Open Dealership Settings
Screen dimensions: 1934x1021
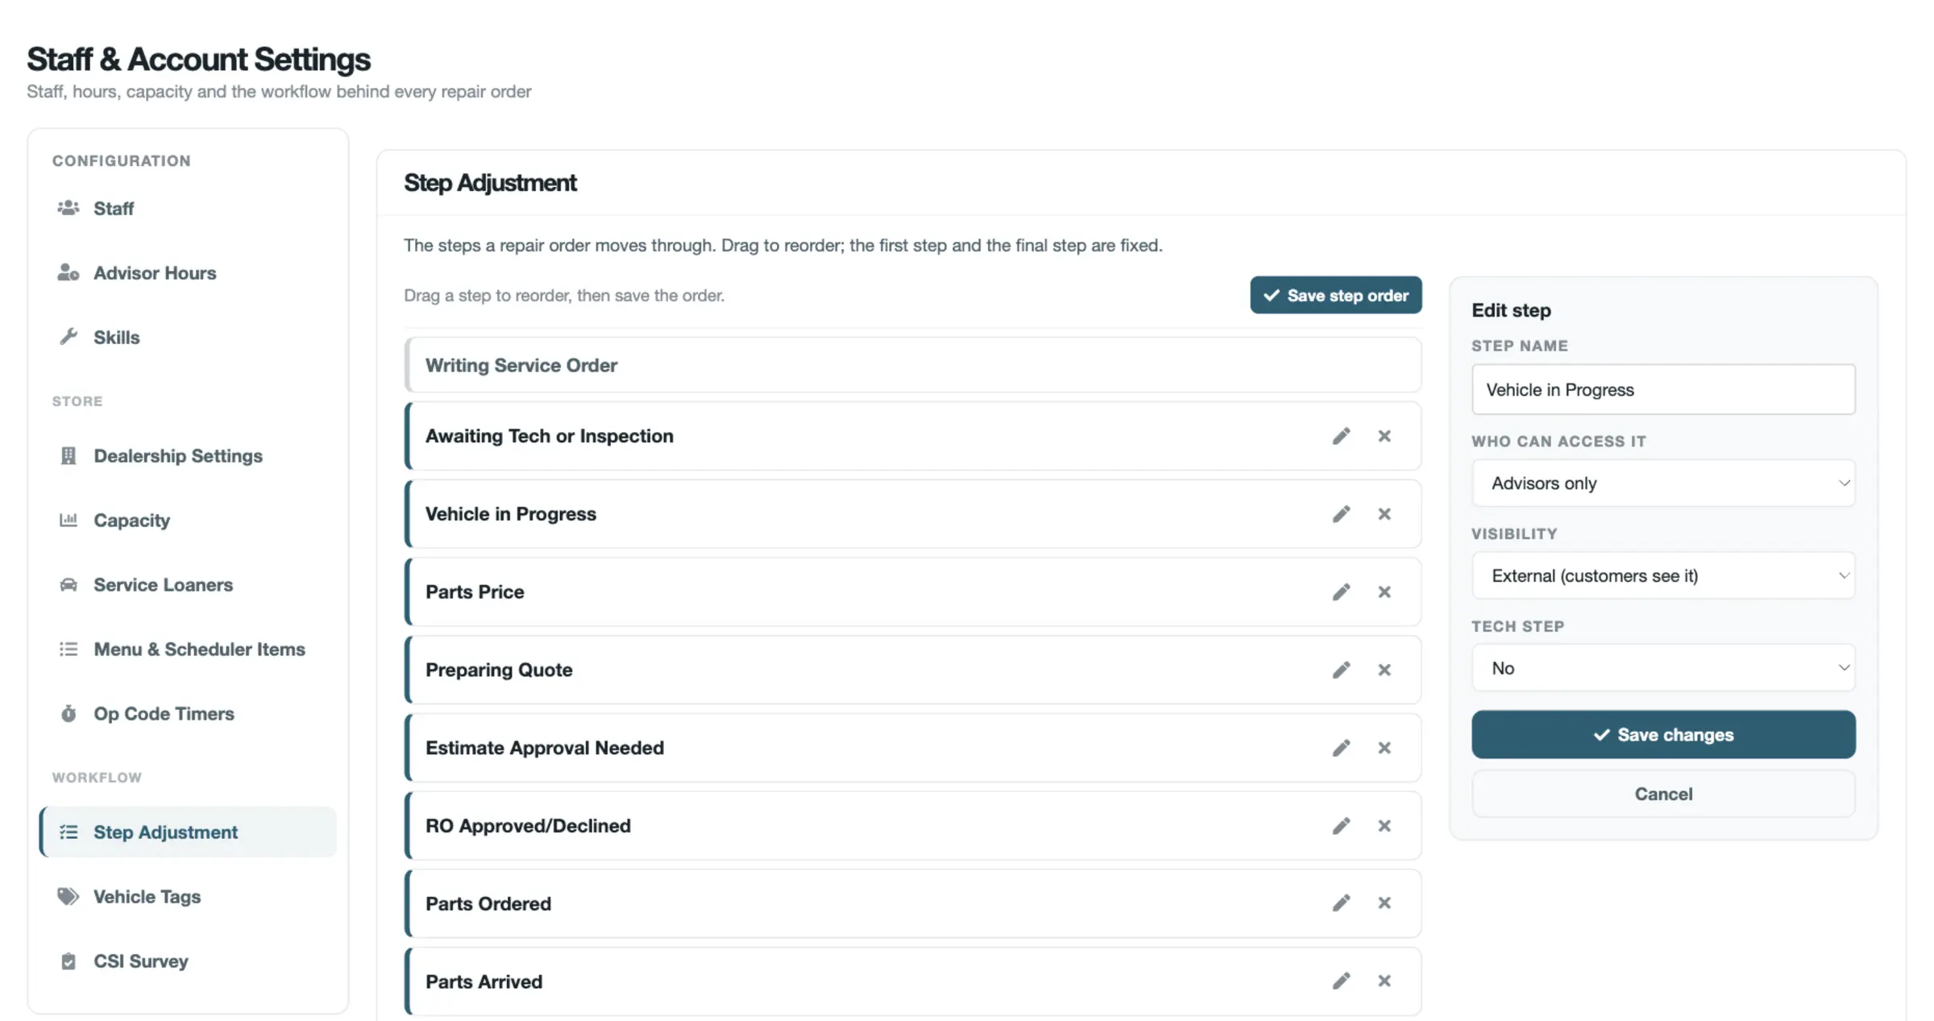point(188,456)
